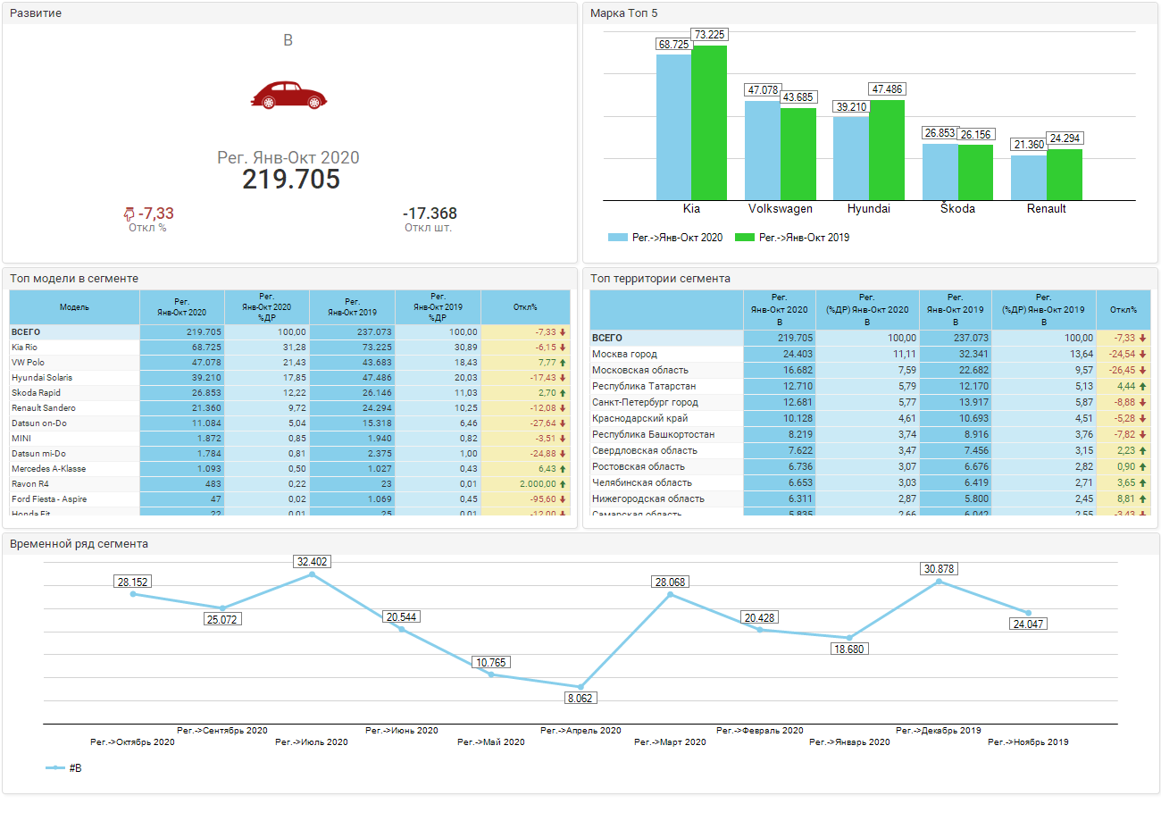Click the blue legend swatch for Янв-Окт 2020
The image size is (1161, 821).
618,238
